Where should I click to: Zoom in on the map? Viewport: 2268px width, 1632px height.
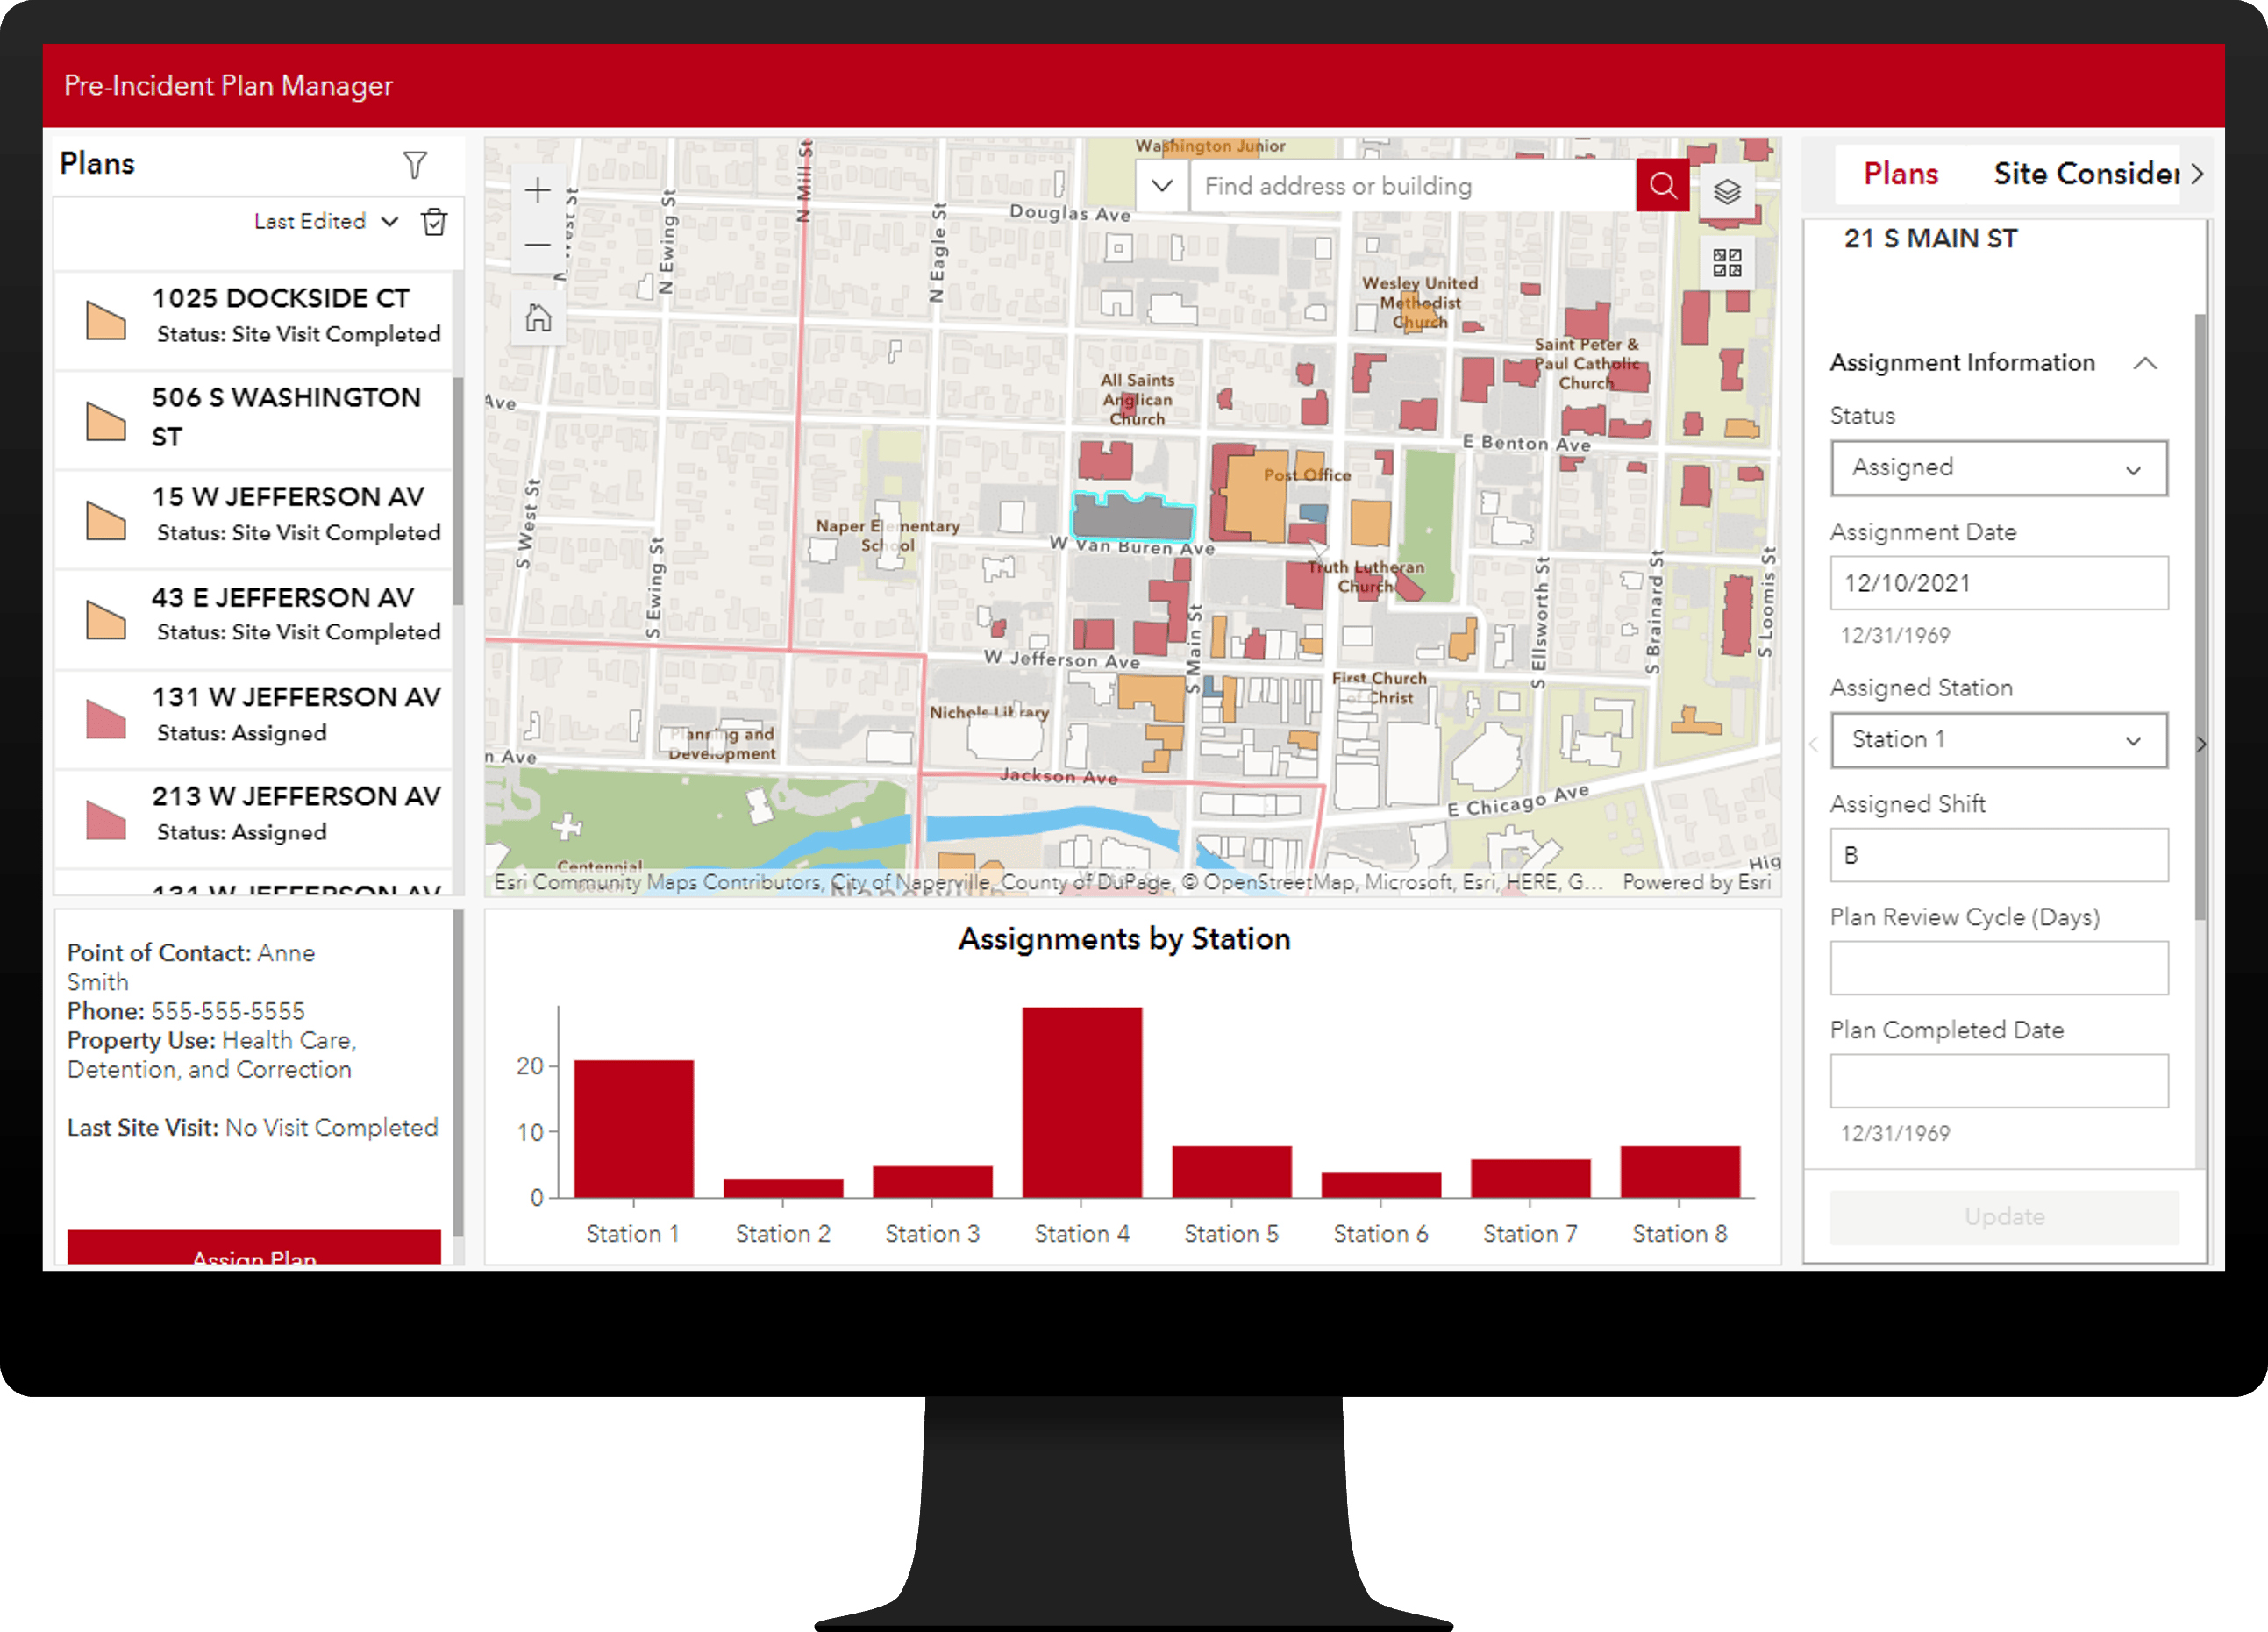click(538, 191)
